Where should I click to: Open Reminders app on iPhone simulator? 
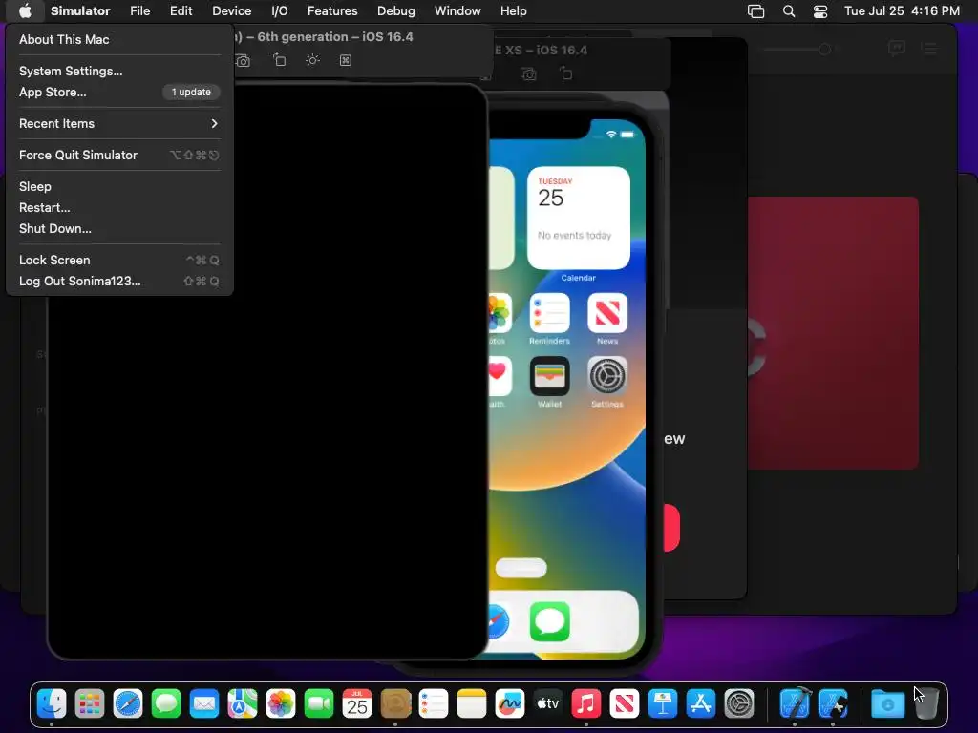[x=549, y=313]
